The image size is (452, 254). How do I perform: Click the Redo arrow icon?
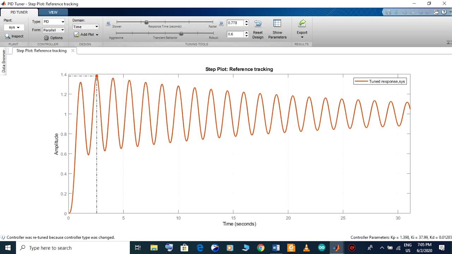click(x=428, y=12)
